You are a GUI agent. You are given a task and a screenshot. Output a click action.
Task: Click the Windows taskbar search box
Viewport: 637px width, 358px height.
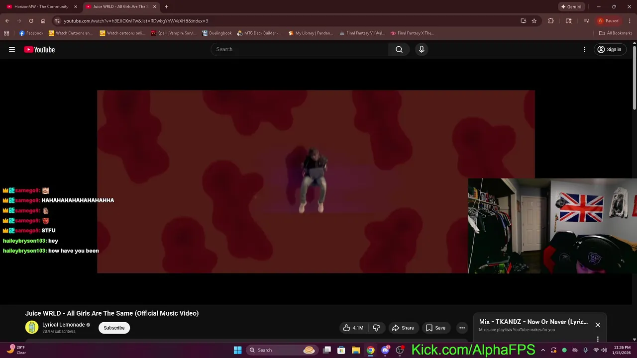pyautogui.click(x=282, y=350)
